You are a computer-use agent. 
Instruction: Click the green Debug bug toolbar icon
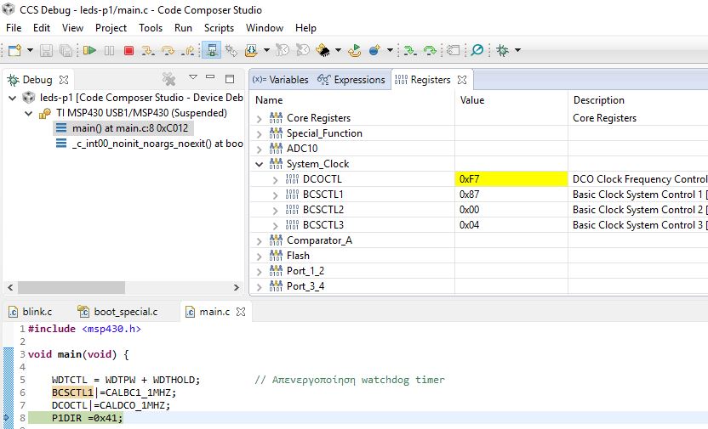[x=502, y=50]
